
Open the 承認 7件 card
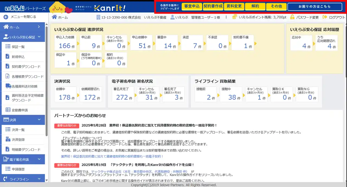[x=192, y=43]
